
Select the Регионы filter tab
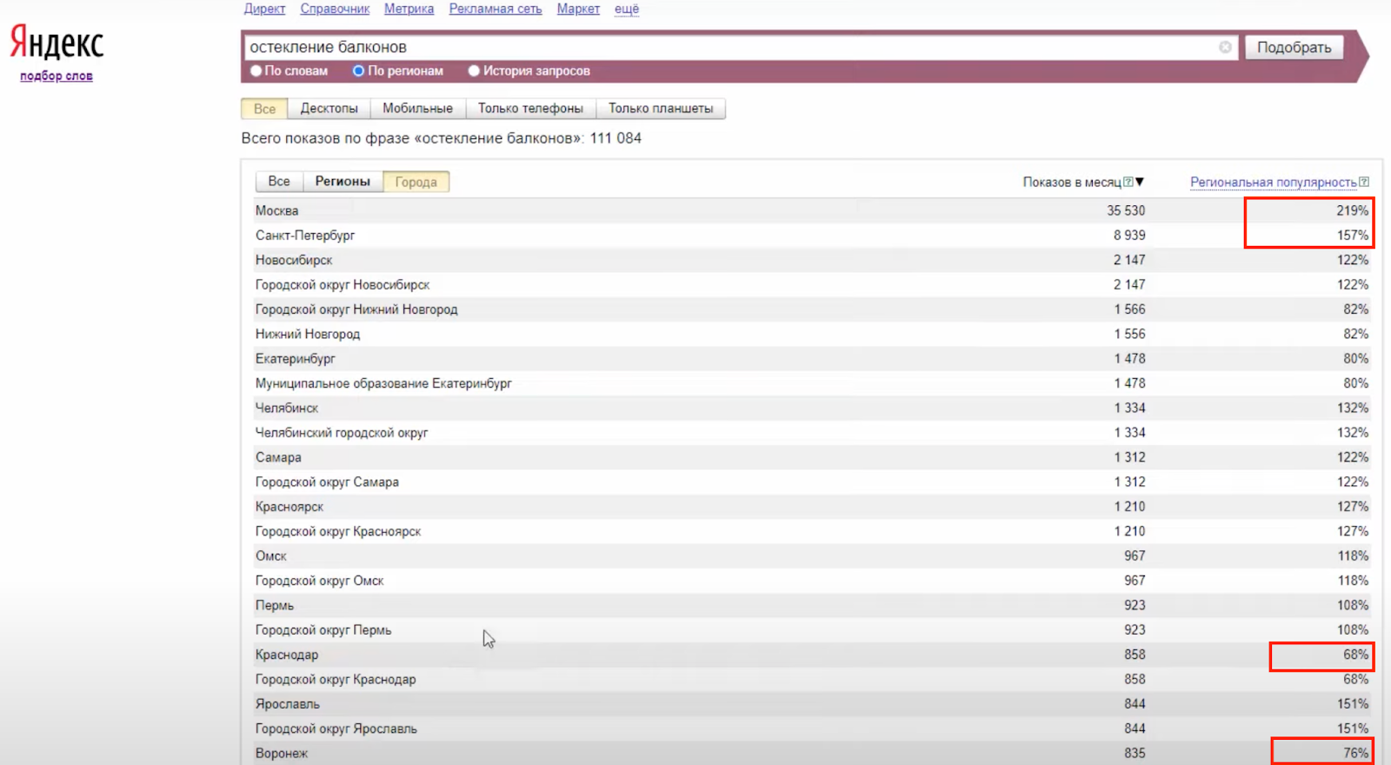[x=343, y=182]
